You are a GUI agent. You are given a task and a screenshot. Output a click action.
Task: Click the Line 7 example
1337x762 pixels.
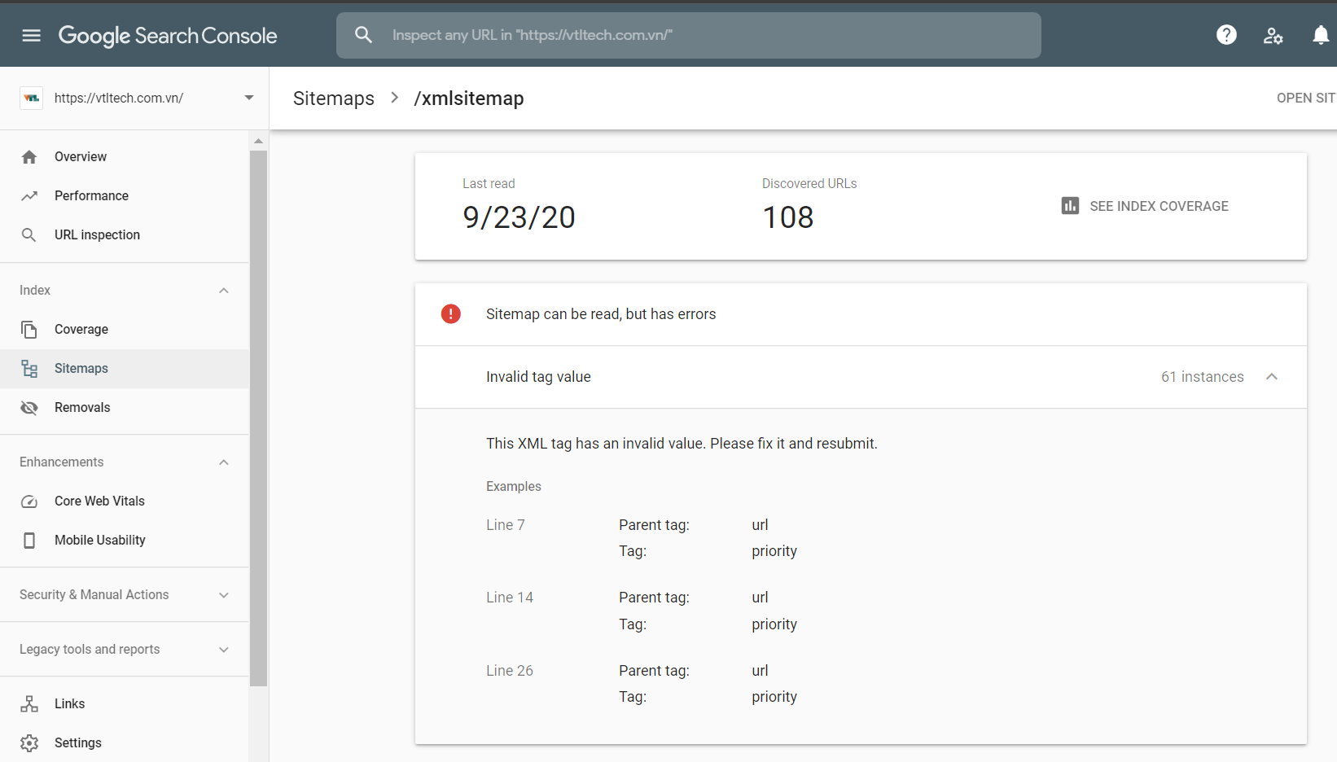point(506,525)
